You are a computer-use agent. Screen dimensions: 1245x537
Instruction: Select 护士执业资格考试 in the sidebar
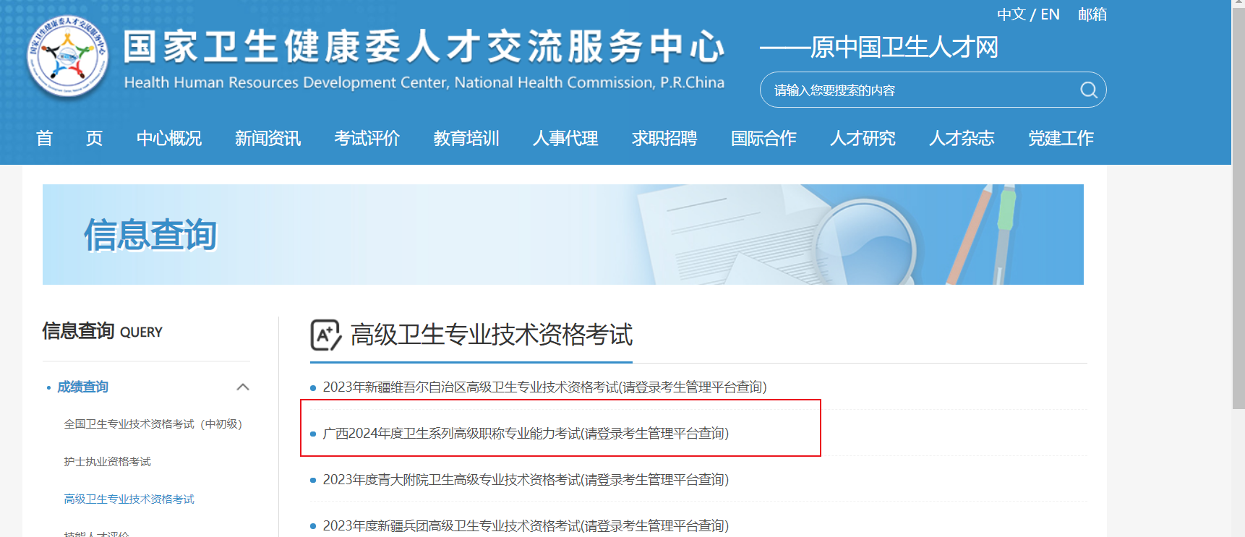tap(108, 462)
